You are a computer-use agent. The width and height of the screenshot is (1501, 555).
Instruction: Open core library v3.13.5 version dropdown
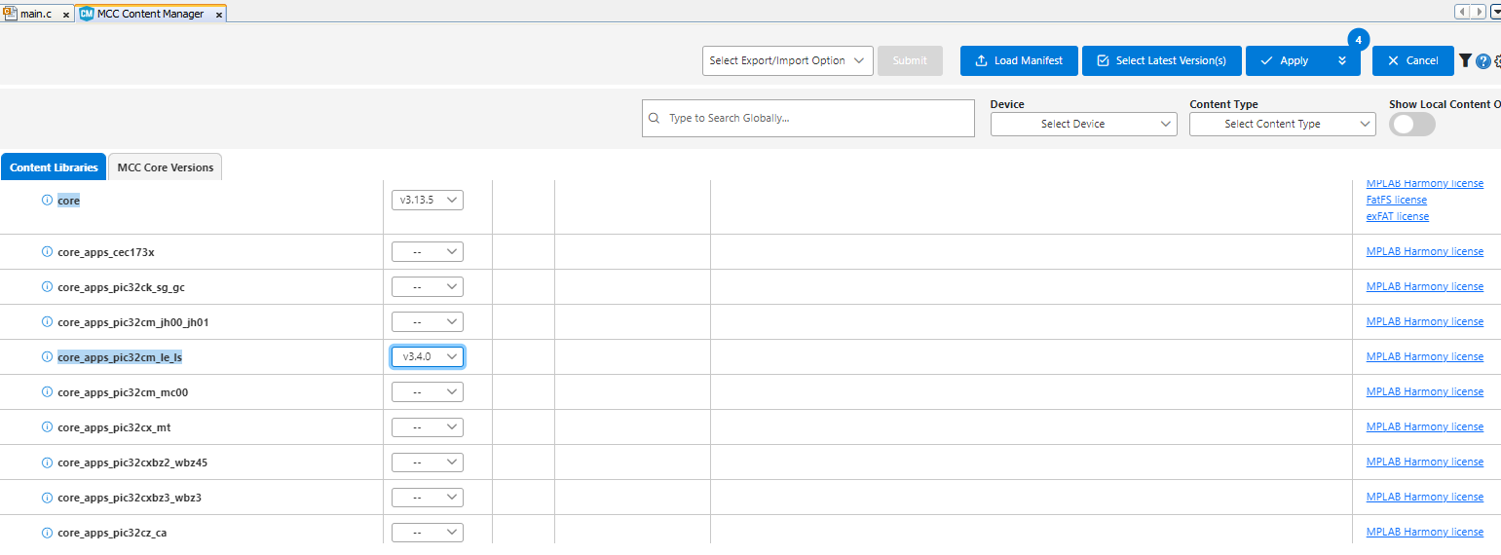coord(428,200)
